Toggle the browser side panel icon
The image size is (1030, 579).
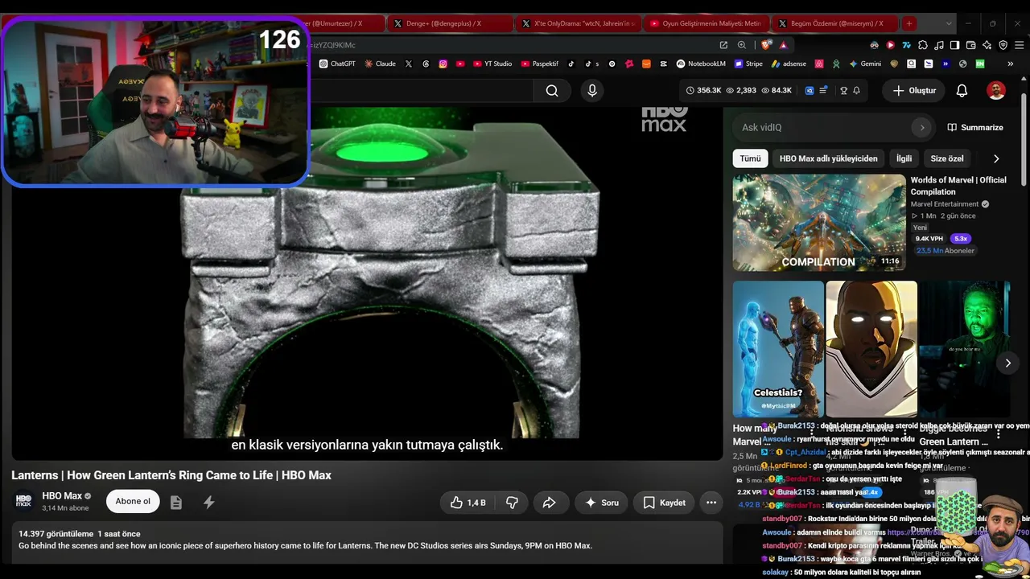(955, 45)
